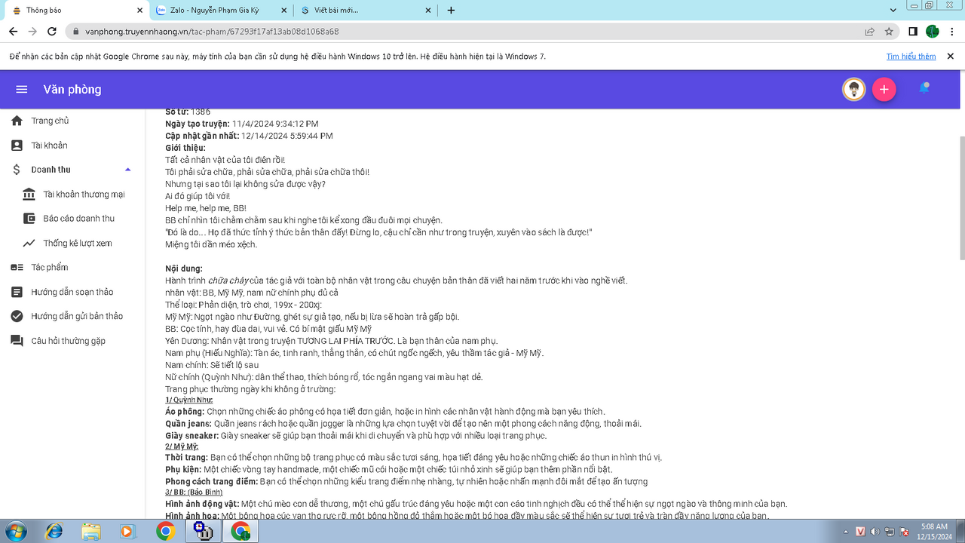Open Tài khoản thương mại page
The image size is (965, 543).
(x=84, y=195)
